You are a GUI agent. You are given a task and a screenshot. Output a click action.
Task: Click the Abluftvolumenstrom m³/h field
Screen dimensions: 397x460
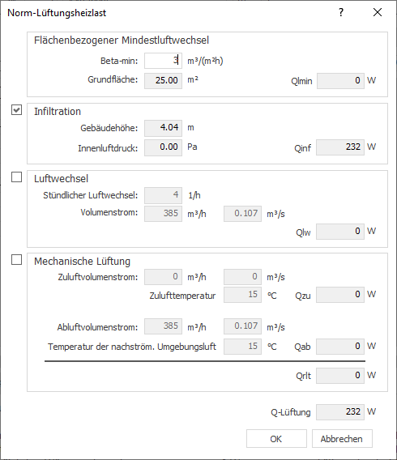(163, 326)
